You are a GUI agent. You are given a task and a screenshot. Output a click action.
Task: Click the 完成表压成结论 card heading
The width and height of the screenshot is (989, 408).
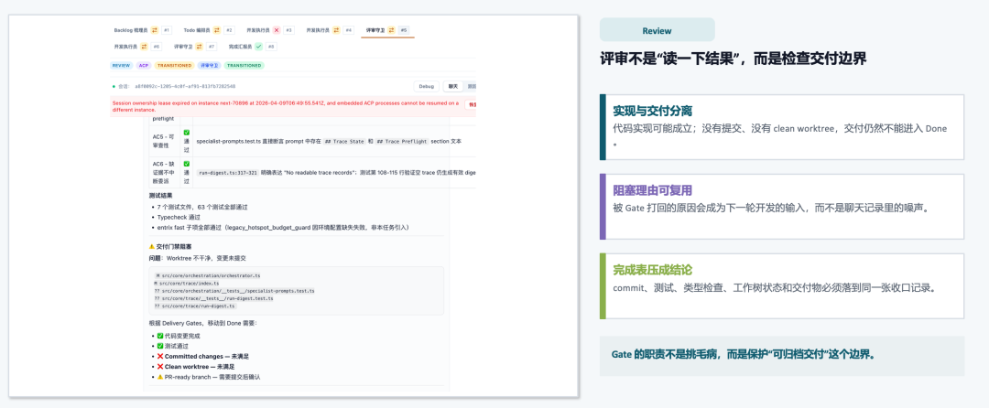[x=653, y=270]
